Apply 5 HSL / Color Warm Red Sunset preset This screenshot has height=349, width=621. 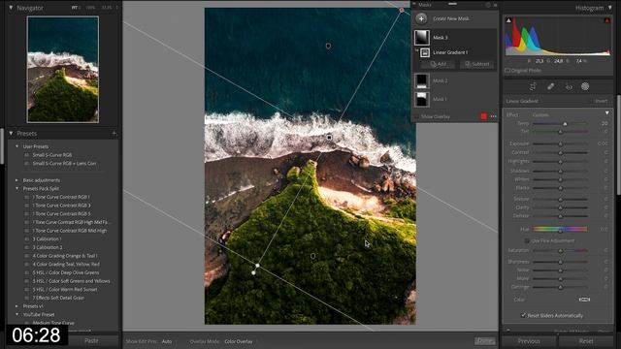click(x=65, y=290)
